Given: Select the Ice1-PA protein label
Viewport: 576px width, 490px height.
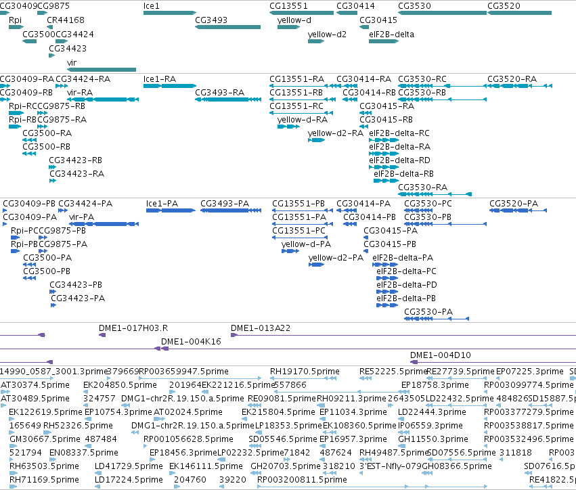Looking at the screenshot, I should [x=162, y=204].
